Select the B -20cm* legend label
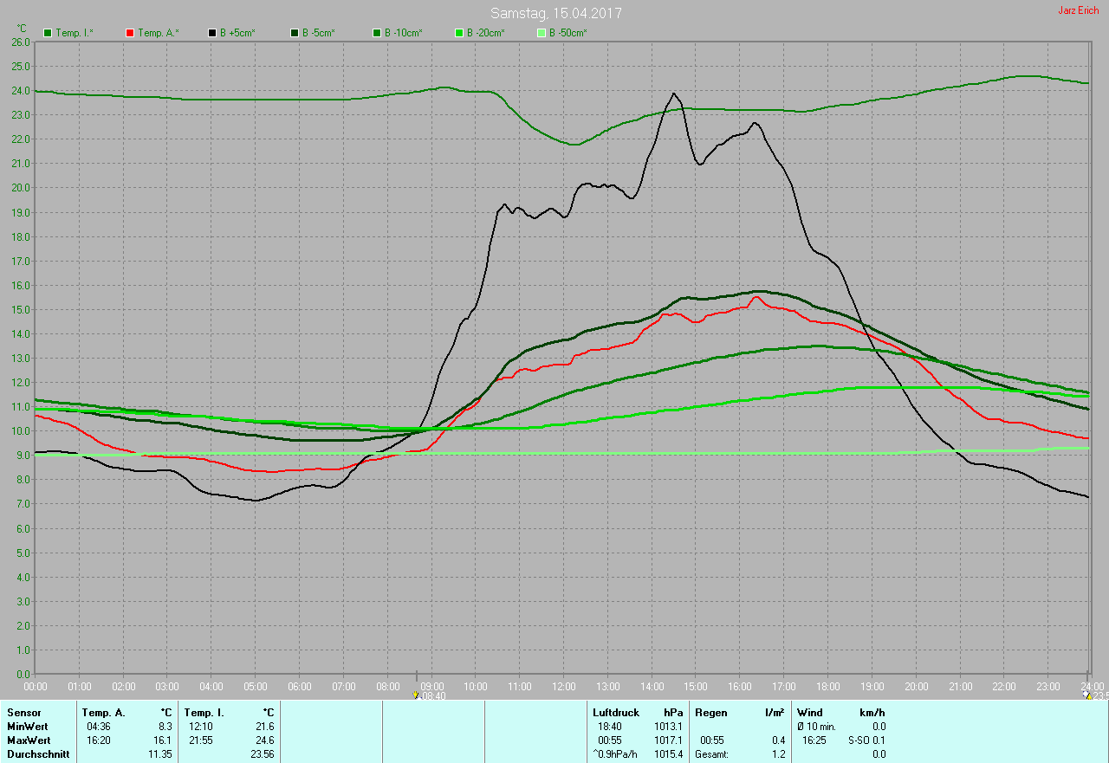The height and width of the screenshot is (763, 1109). pyautogui.click(x=486, y=33)
